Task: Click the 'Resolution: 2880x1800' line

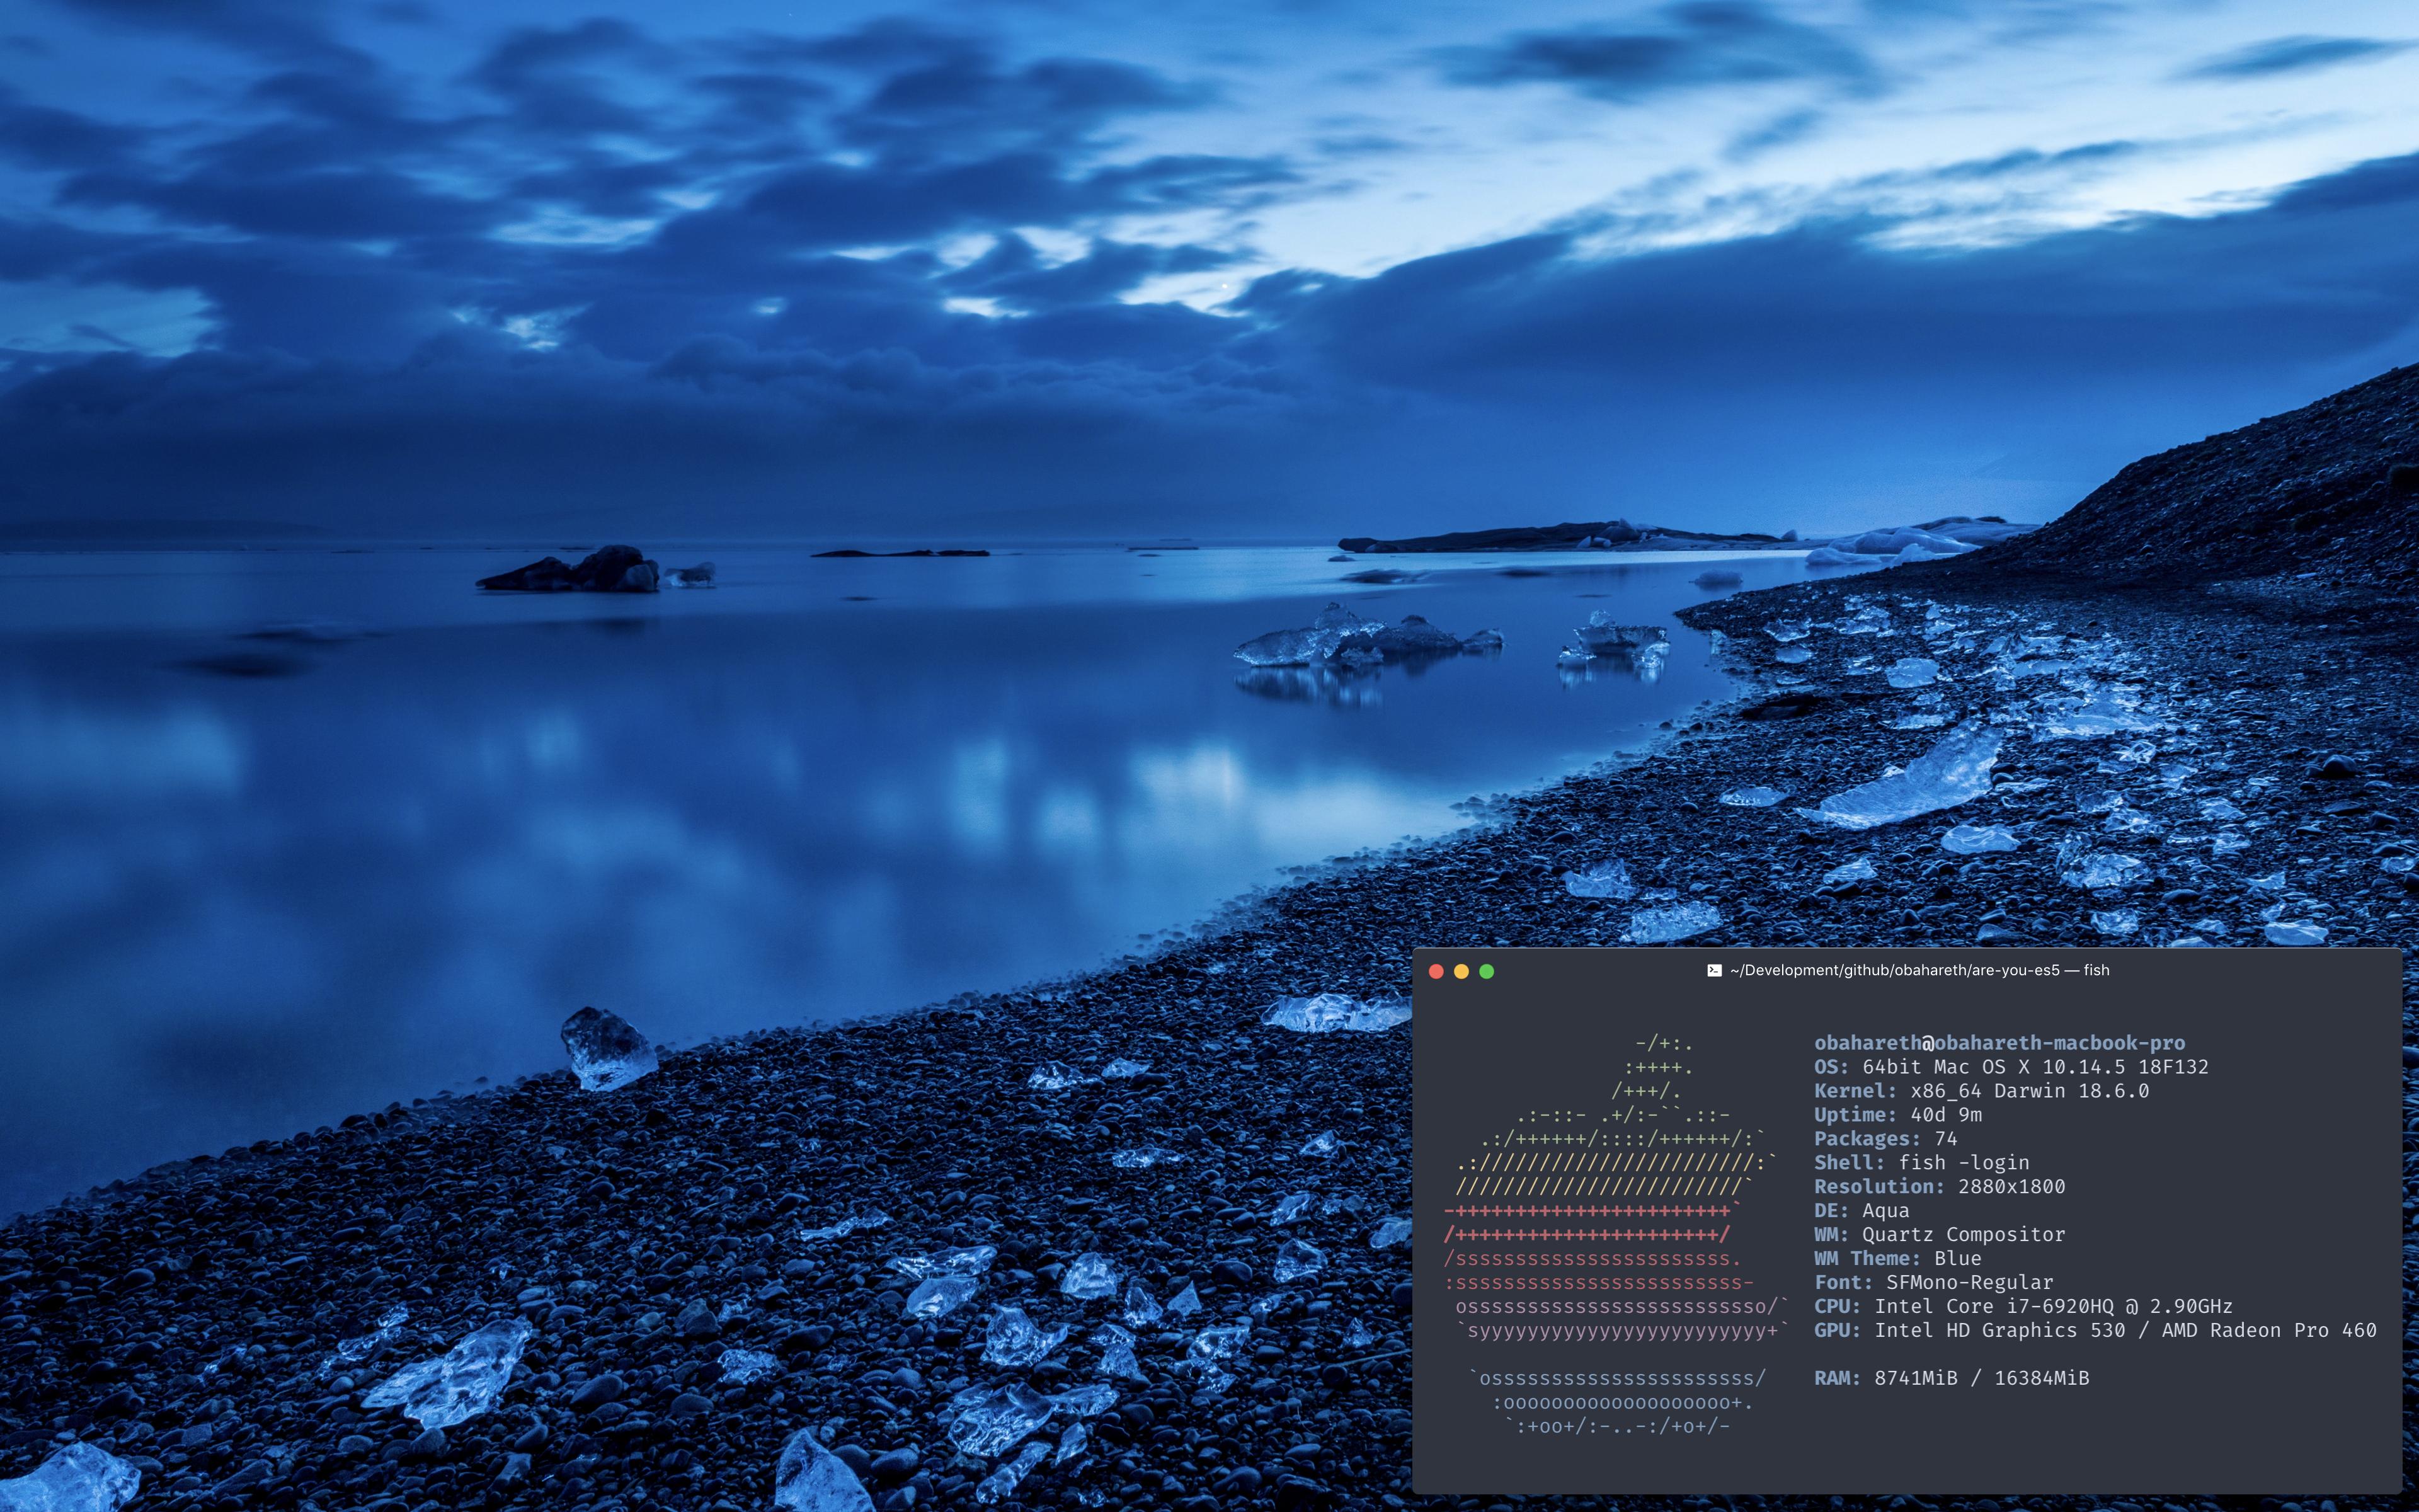Action: point(1939,1187)
